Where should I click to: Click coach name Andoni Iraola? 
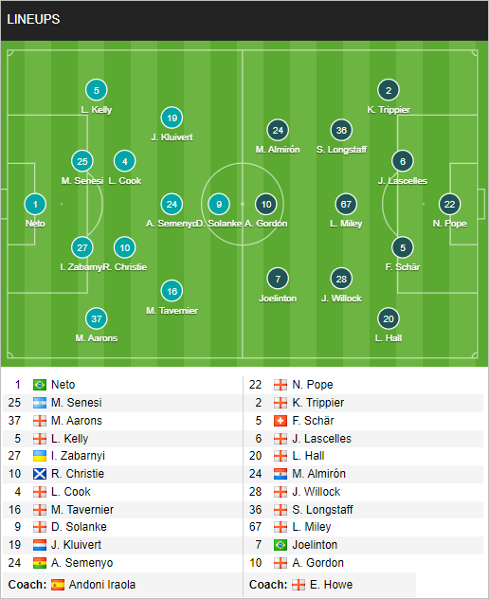click(x=102, y=585)
